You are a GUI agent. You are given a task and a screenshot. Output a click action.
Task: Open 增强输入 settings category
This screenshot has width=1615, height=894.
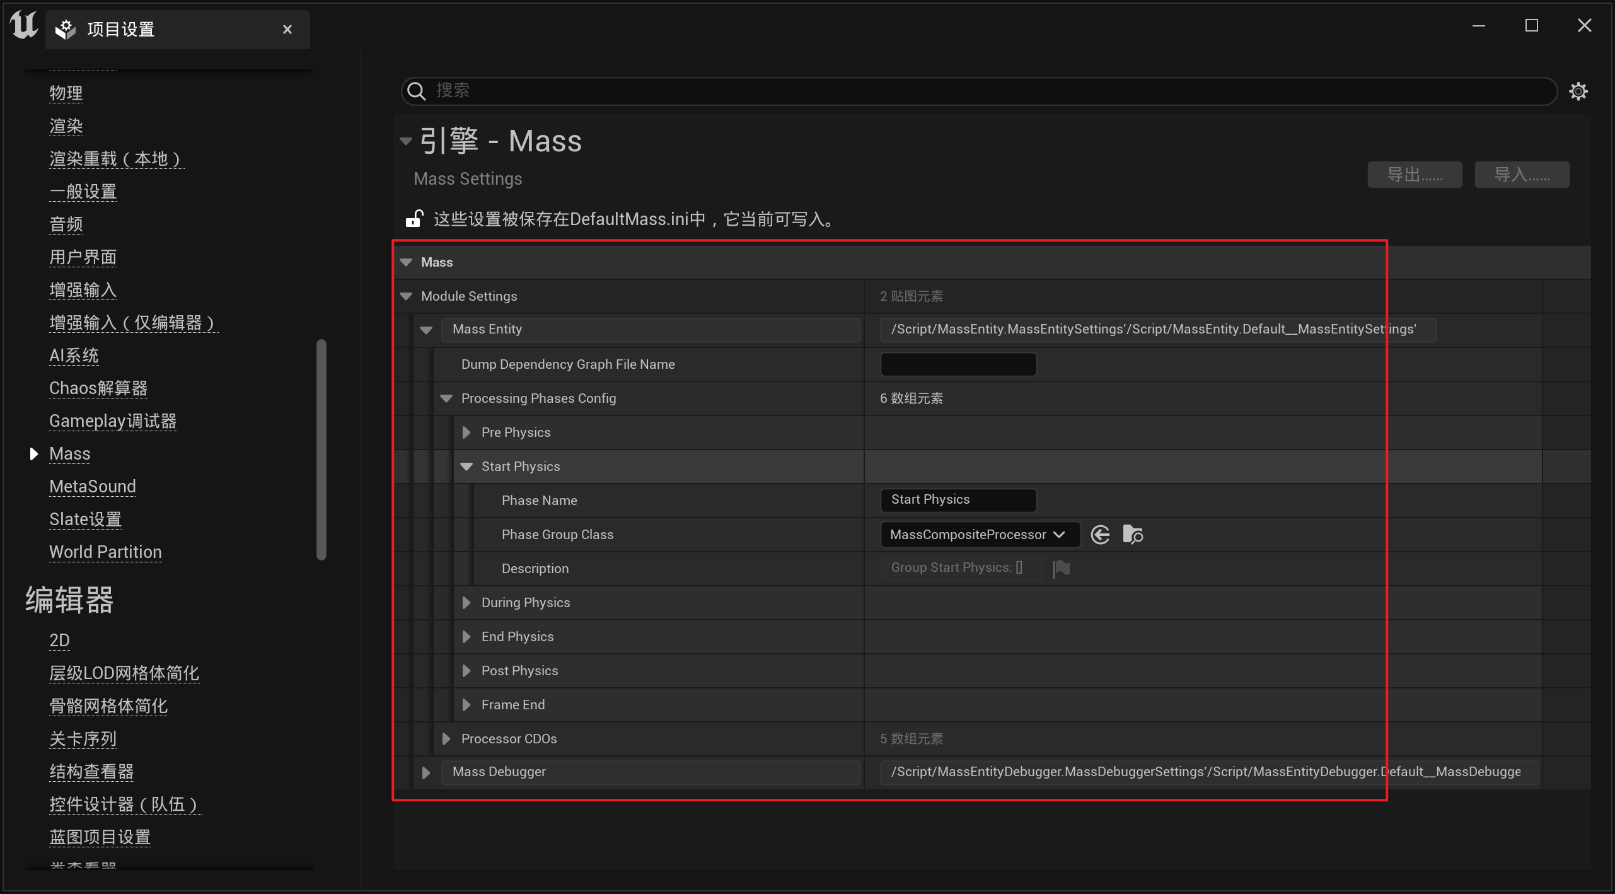pyautogui.click(x=83, y=290)
